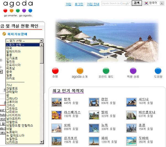
Task: Click the green 포인트 제도 ball icon
Action: [106, 71]
